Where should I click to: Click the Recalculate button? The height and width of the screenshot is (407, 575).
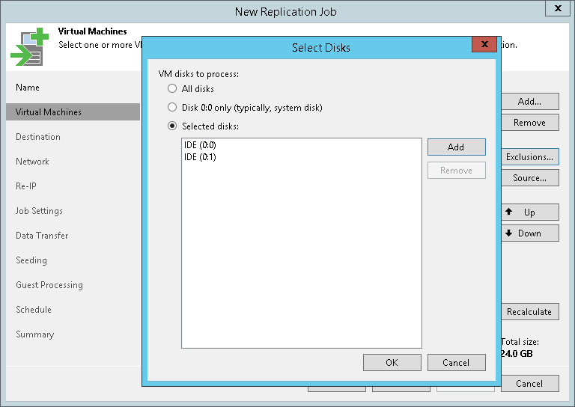530,312
